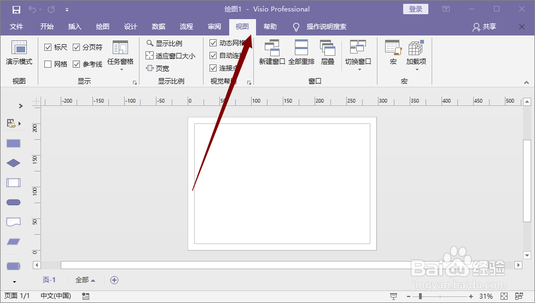The width and height of the screenshot is (535, 303).
Task: Click the zoom slider handle
Action: click(420, 296)
